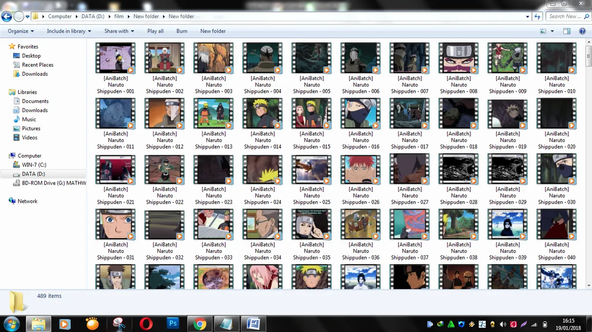The height and width of the screenshot is (332, 592).
Task: Click the 'New folder' toolbar button
Action: (x=213, y=31)
